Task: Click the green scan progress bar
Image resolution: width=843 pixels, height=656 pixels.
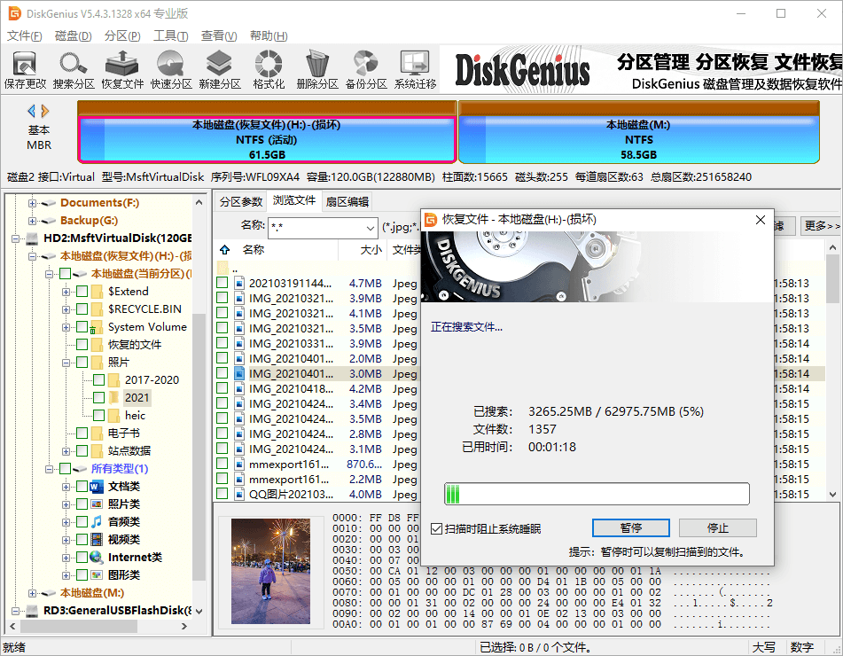Action: tap(597, 494)
